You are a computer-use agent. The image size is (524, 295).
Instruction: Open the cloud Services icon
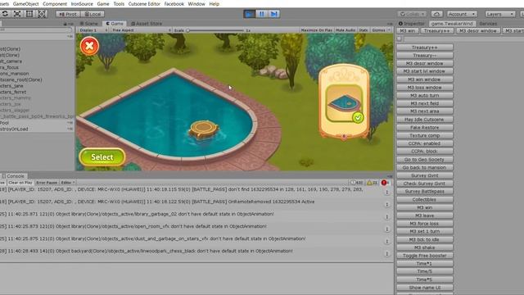[x=436, y=14]
